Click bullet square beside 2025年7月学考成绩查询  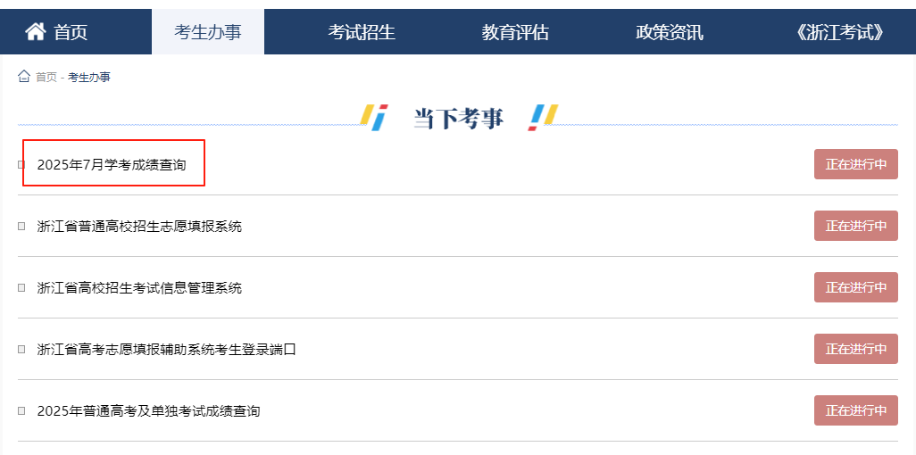pos(21,165)
